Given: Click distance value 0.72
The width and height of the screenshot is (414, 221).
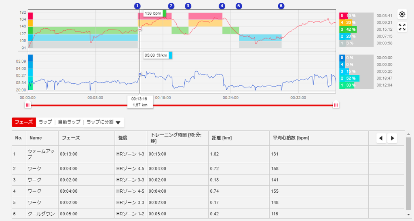Looking at the screenshot, I should (x=214, y=169).
